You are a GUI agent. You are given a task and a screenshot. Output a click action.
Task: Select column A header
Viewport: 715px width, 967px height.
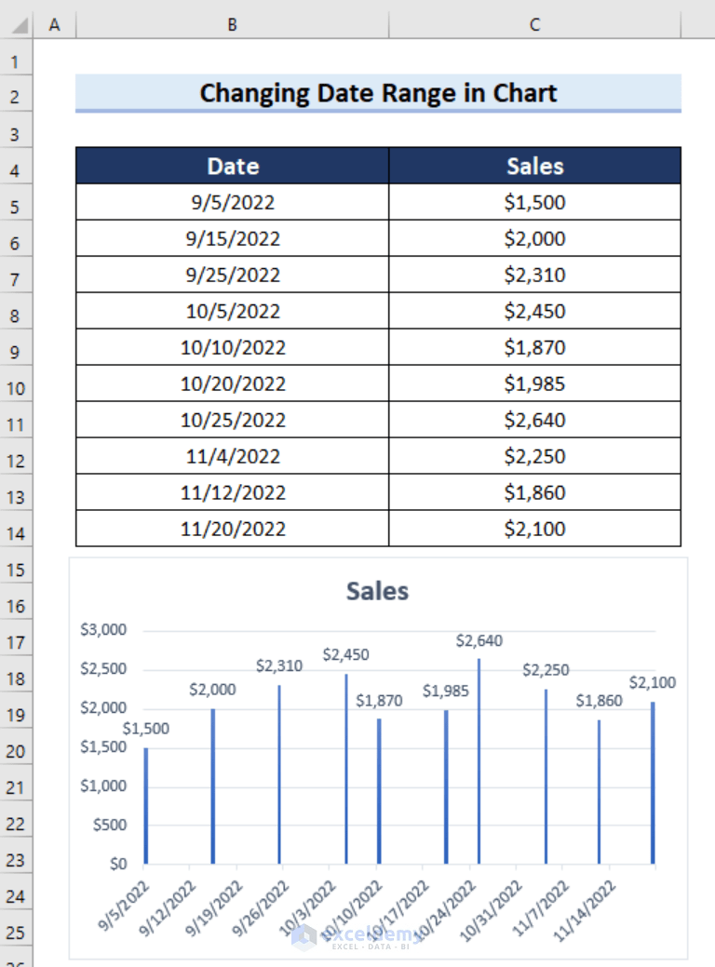click(x=55, y=24)
